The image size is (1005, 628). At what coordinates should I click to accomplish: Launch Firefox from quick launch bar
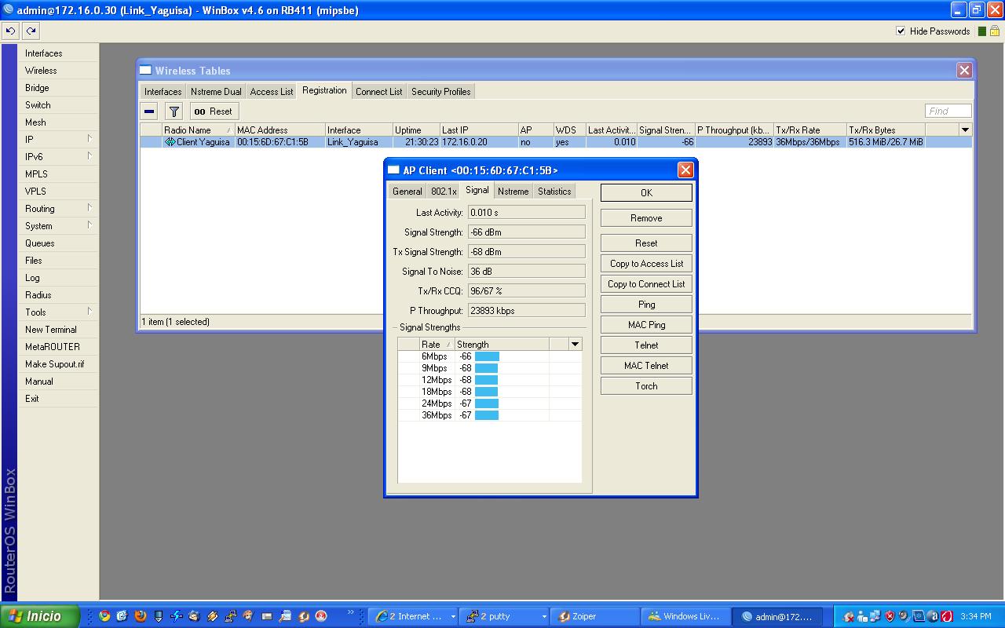click(140, 616)
